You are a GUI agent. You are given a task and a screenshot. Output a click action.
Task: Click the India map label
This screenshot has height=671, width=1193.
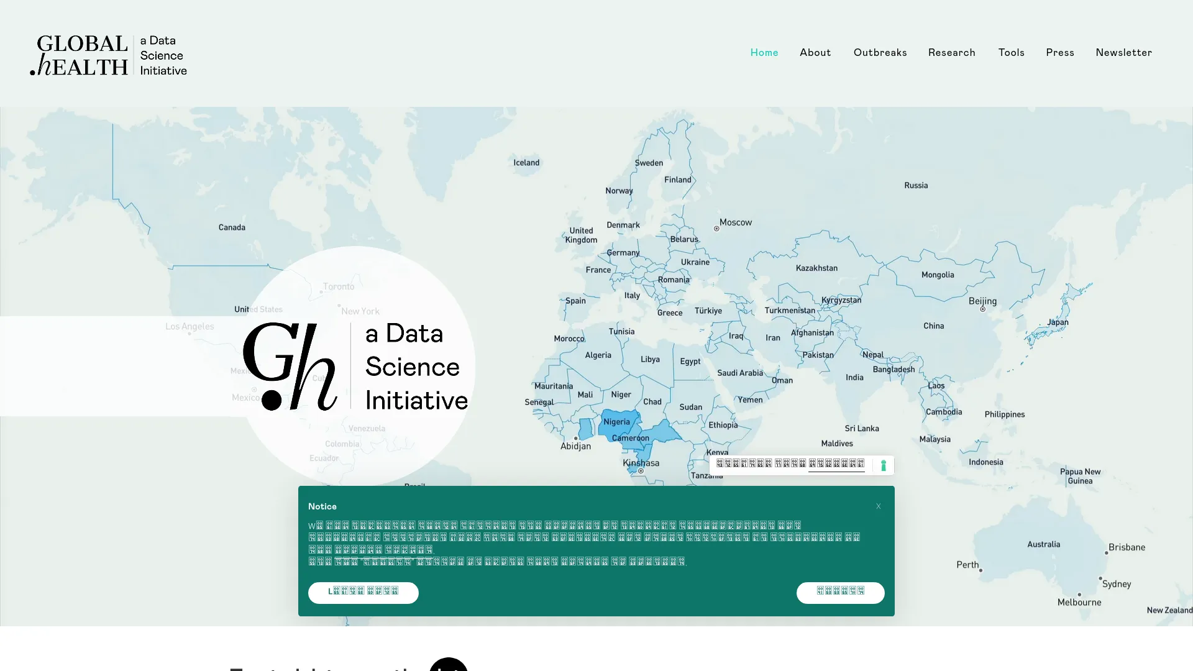[x=854, y=377]
